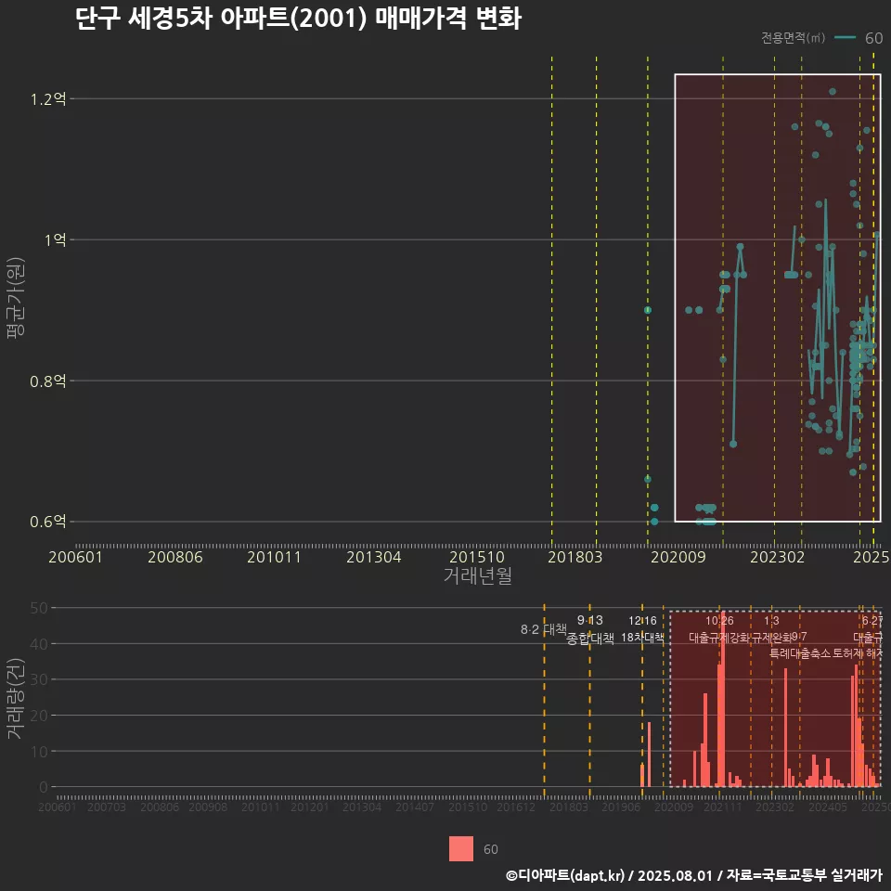Click the '종합대책' annotation label
This screenshot has height=891, width=891.
point(590,639)
